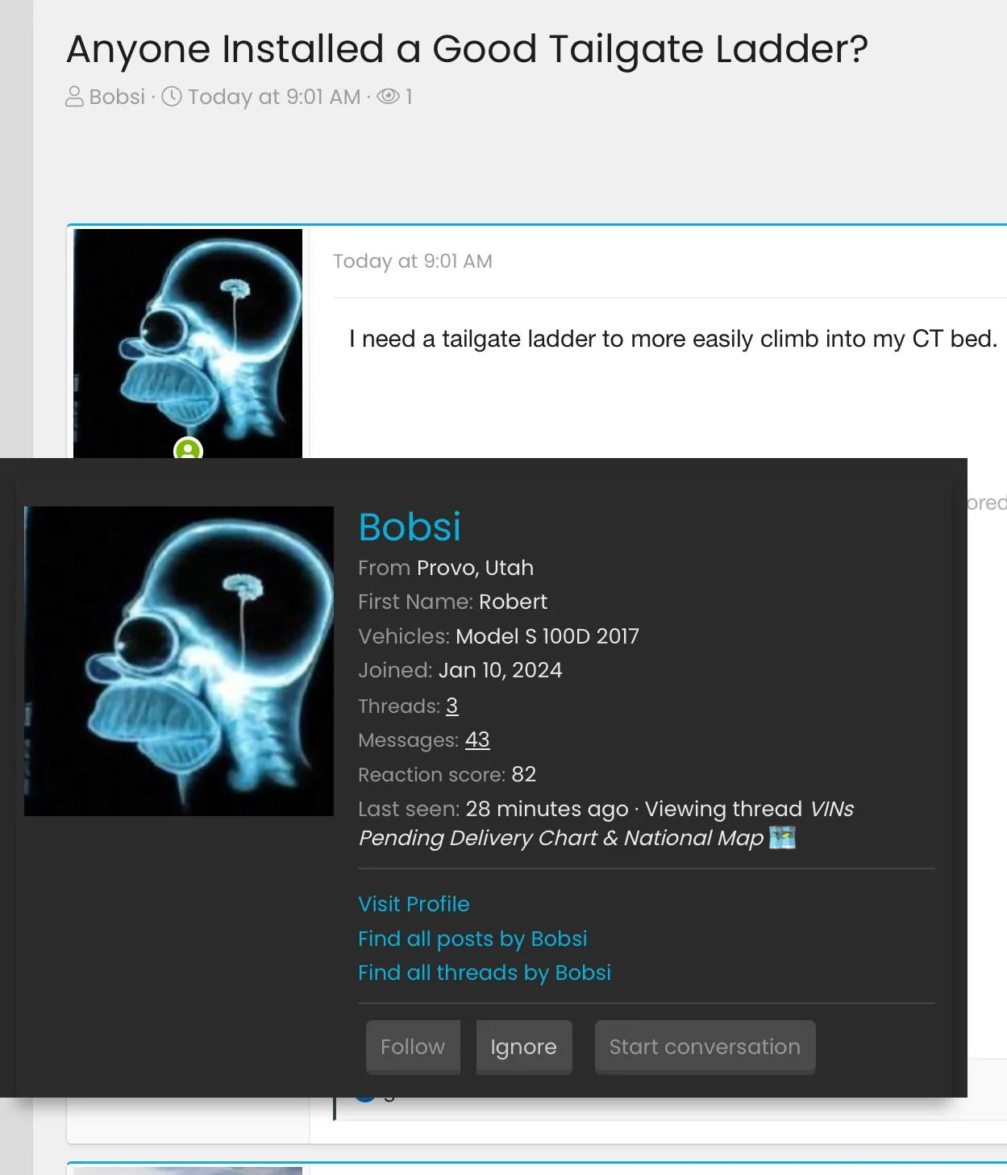Open Messages count 43 link

point(477,740)
